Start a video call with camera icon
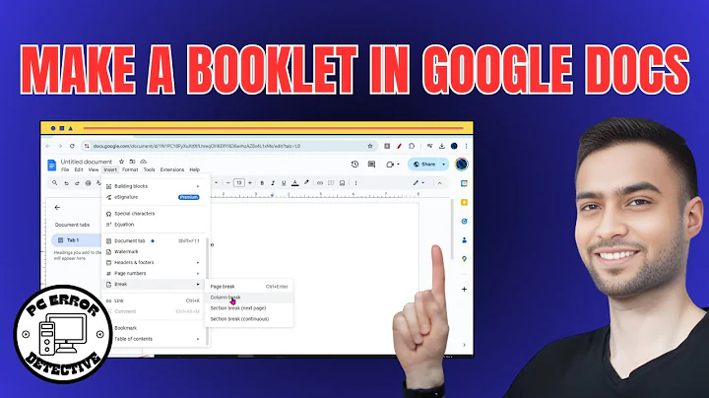This screenshot has width=709, height=398. (x=390, y=165)
